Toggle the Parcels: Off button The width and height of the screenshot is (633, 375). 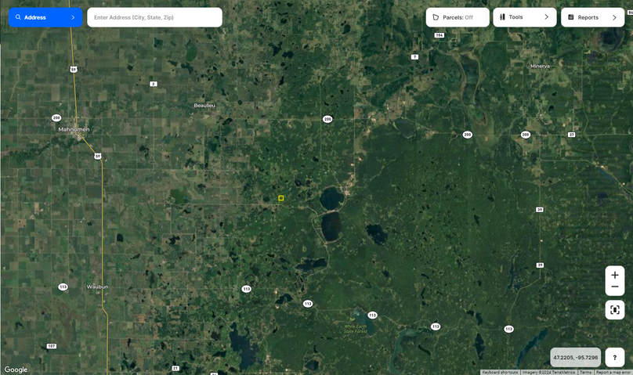[458, 17]
